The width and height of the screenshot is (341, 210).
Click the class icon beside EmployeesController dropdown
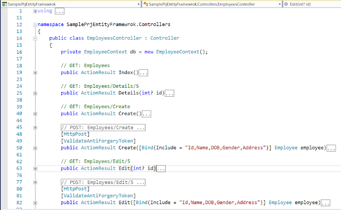pos(145,4)
